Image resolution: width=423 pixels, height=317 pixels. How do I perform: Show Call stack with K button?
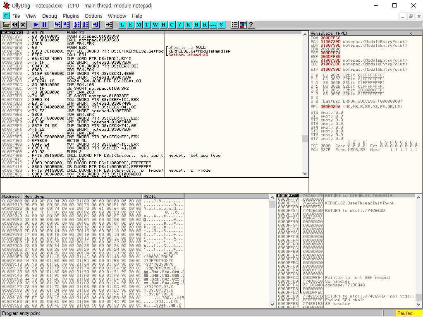[188, 25]
